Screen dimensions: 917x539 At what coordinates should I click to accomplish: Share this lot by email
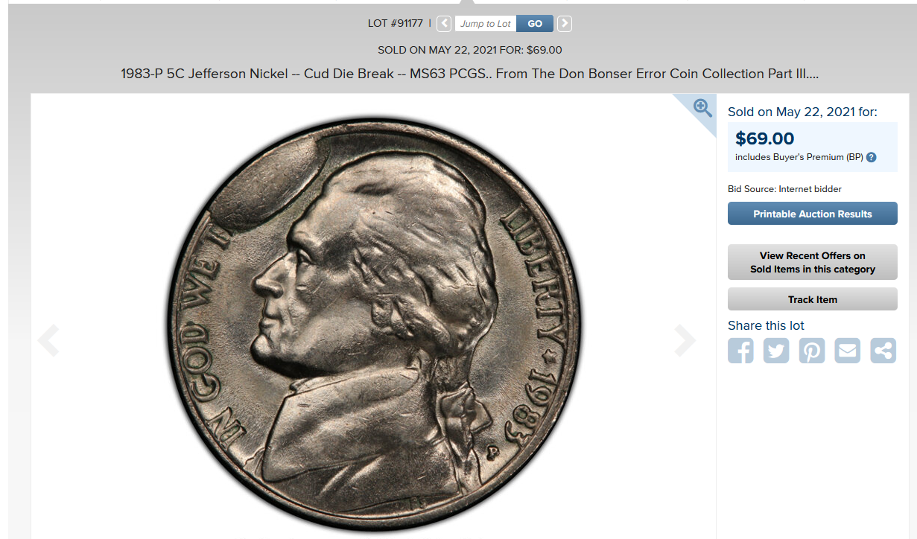[848, 350]
